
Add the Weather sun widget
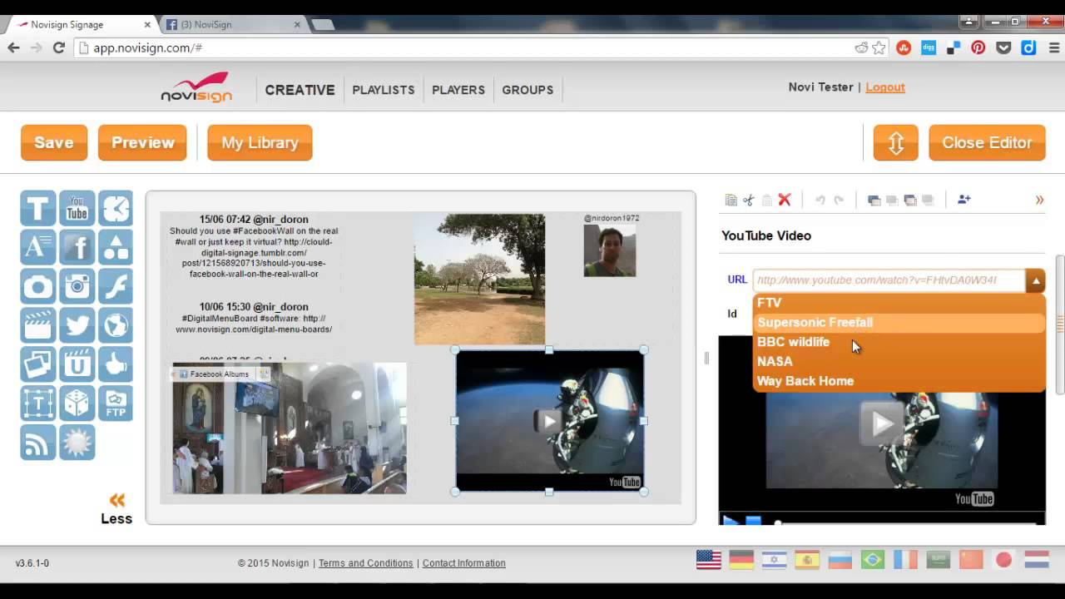coord(77,443)
